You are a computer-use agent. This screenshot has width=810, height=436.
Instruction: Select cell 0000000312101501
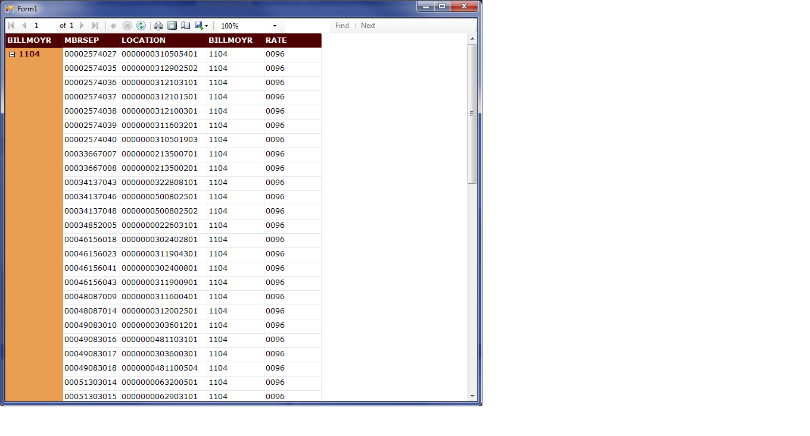(163, 97)
